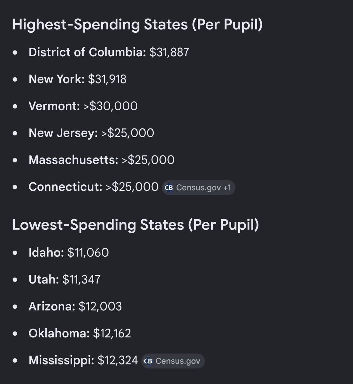The width and height of the screenshot is (353, 384).
Task: Click the Connecticut label text
Action: (65, 187)
